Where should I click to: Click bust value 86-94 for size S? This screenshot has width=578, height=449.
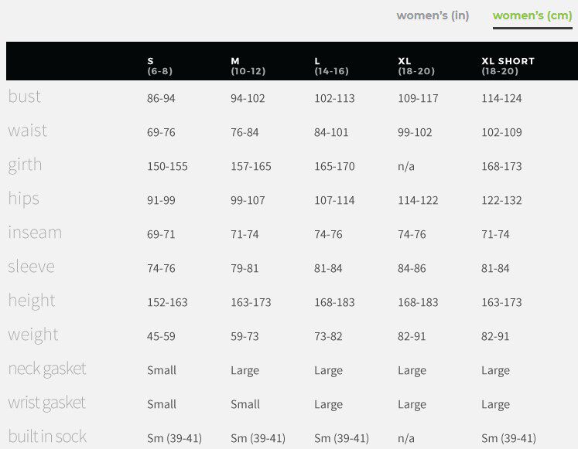click(x=161, y=98)
